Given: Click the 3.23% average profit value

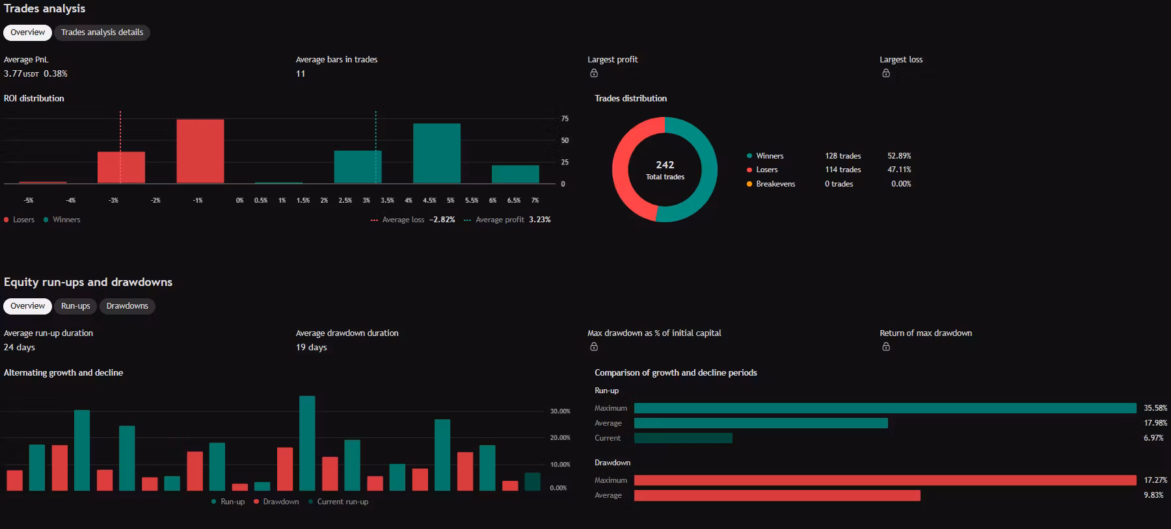Looking at the screenshot, I should point(540,220).
